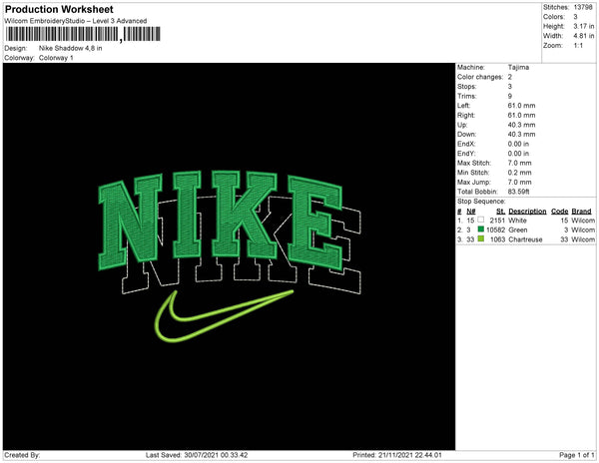The image size is (599, 463).
Task: Click the 'Code' column header
Action: (560, 212)
